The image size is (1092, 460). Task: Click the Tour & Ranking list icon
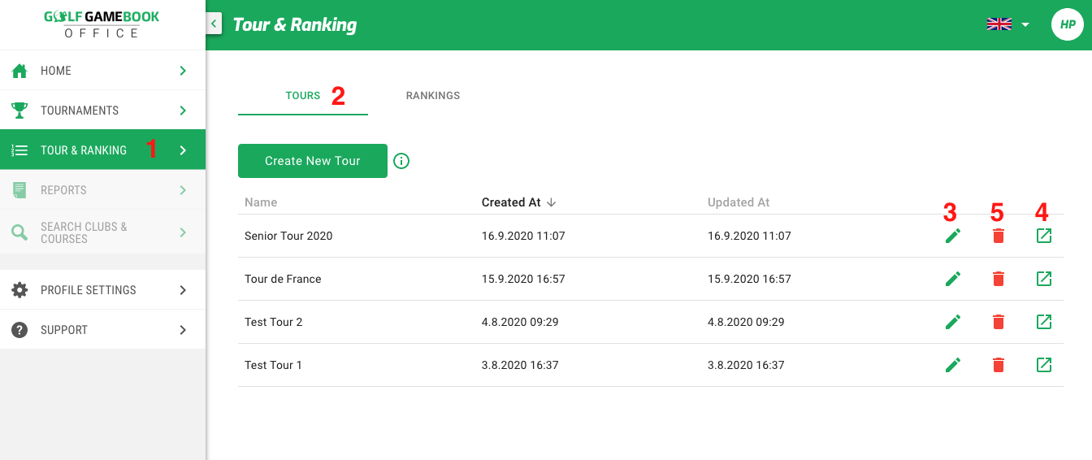click(19, 150)
